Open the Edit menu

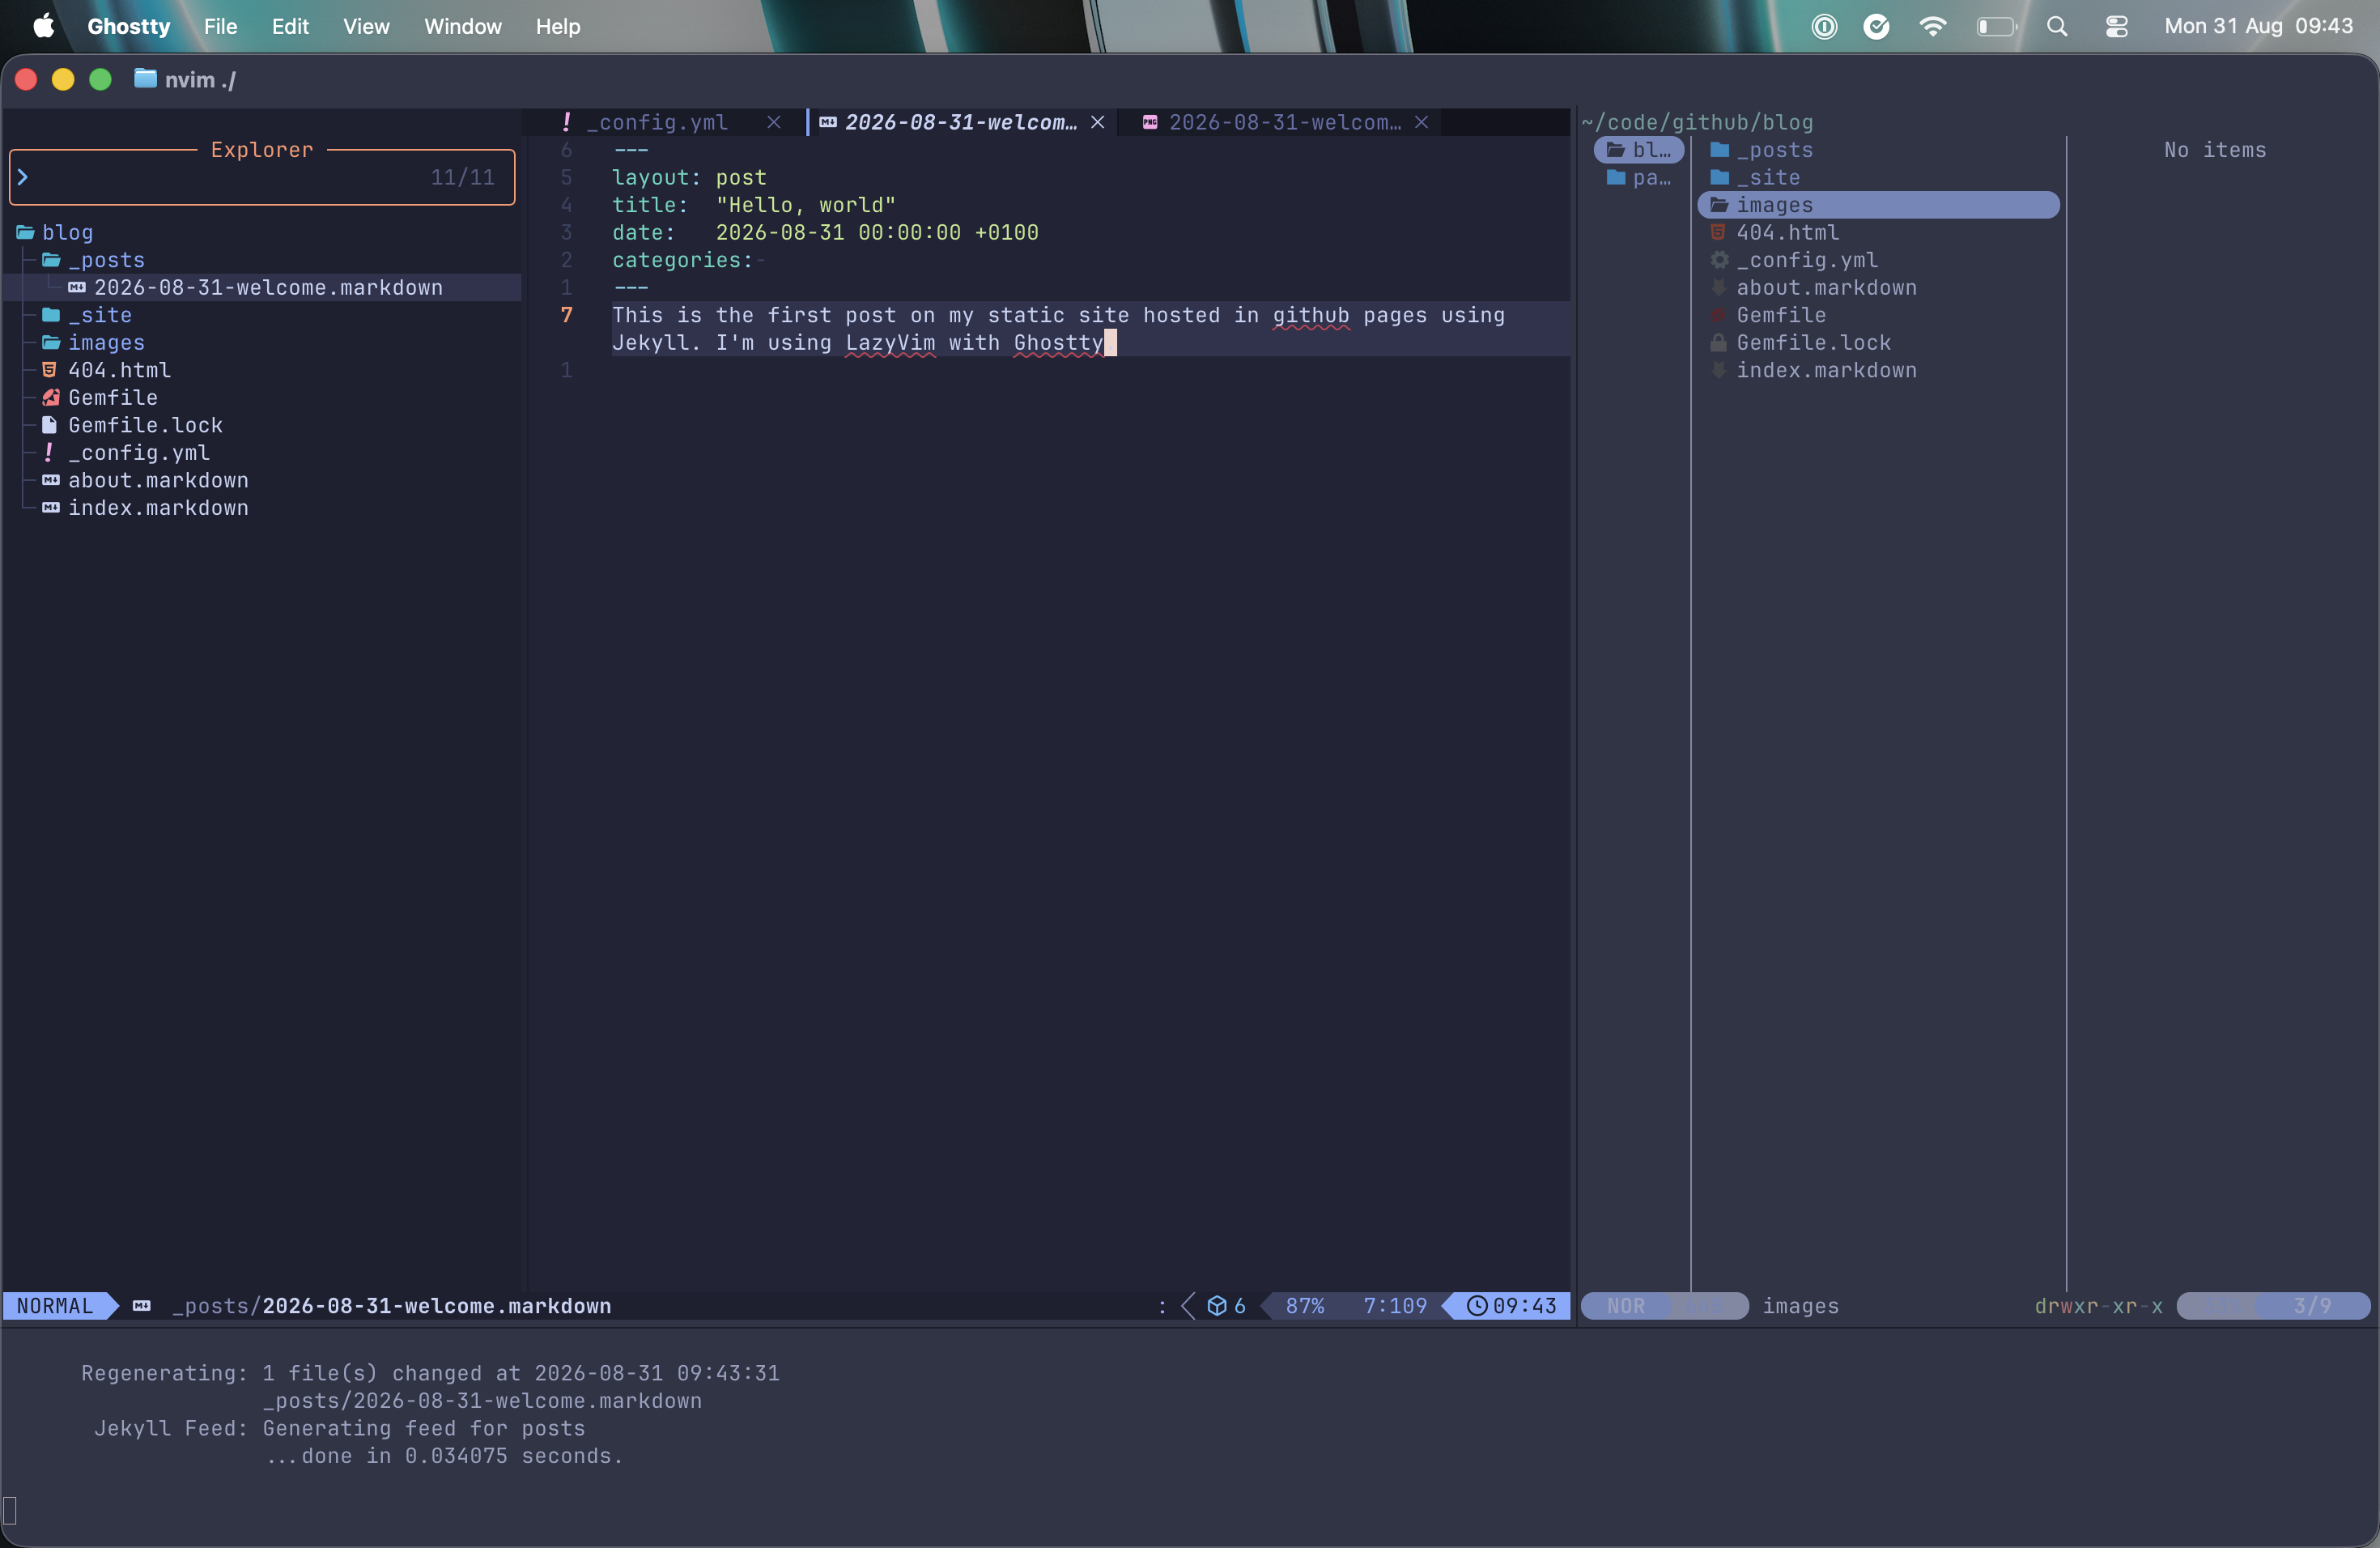click(290, 26)
